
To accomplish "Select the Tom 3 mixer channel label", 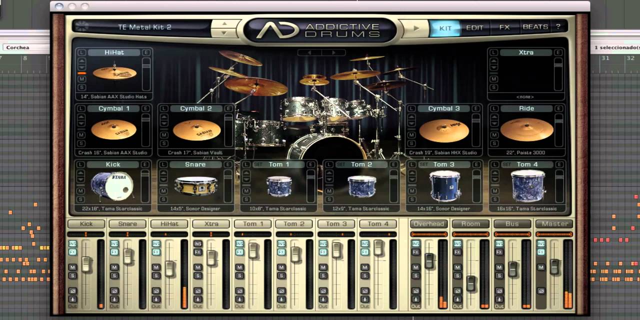I will [336, 224].
